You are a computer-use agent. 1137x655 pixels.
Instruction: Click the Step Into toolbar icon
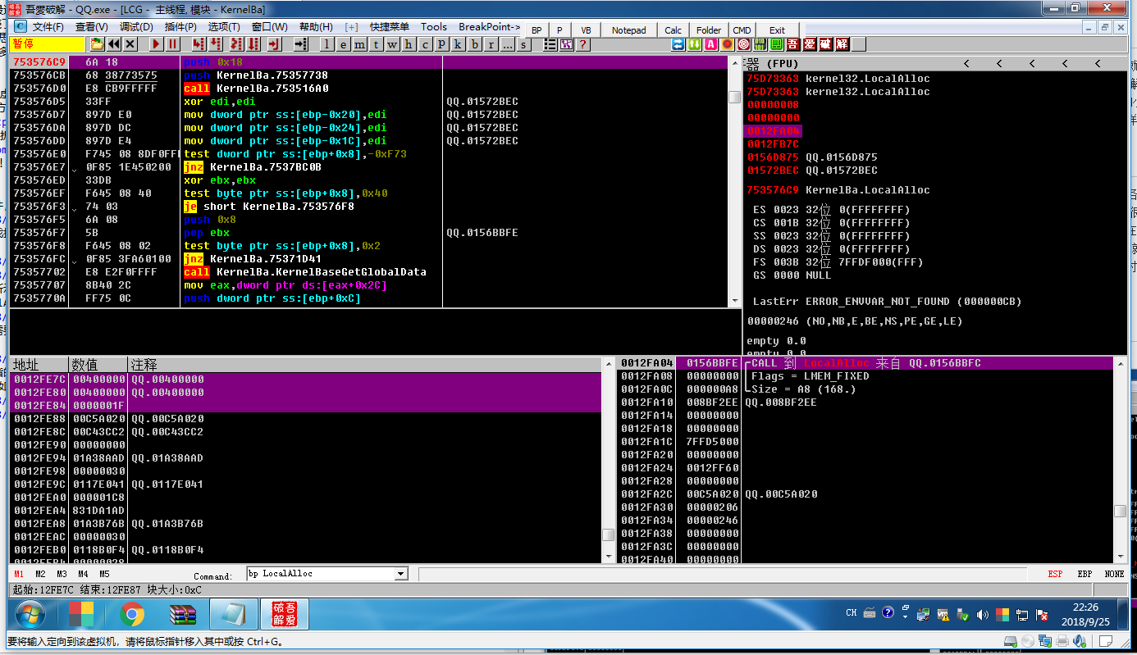pyautogui.click(x=198, y=44)
